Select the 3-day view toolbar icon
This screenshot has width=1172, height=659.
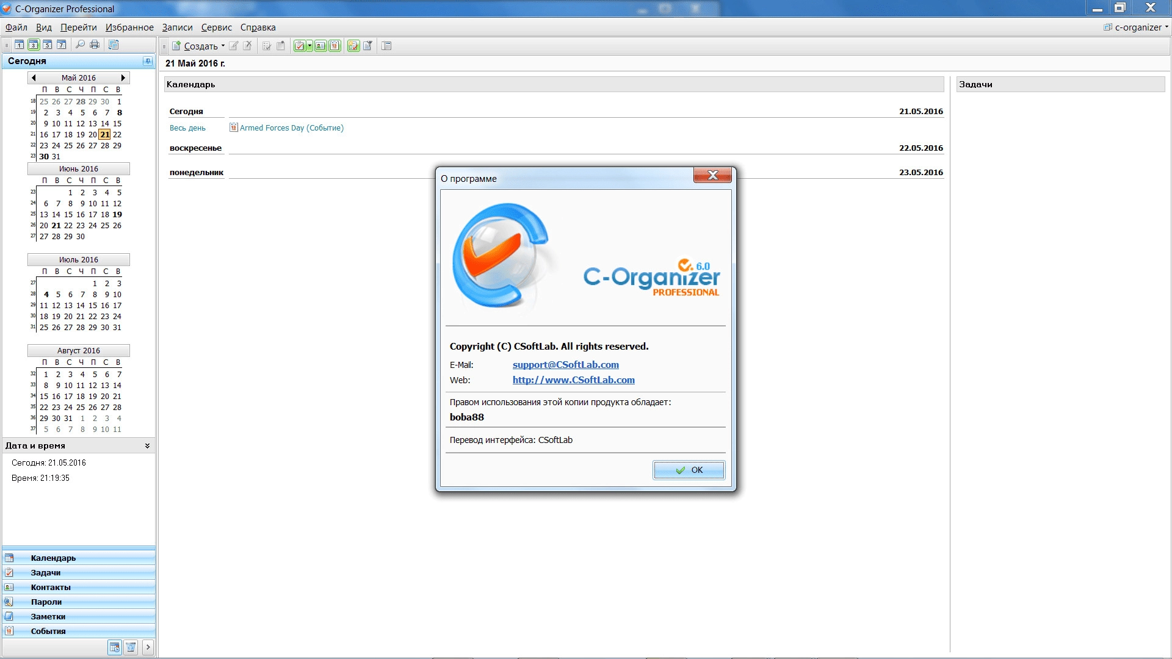[x=34, y=45]
